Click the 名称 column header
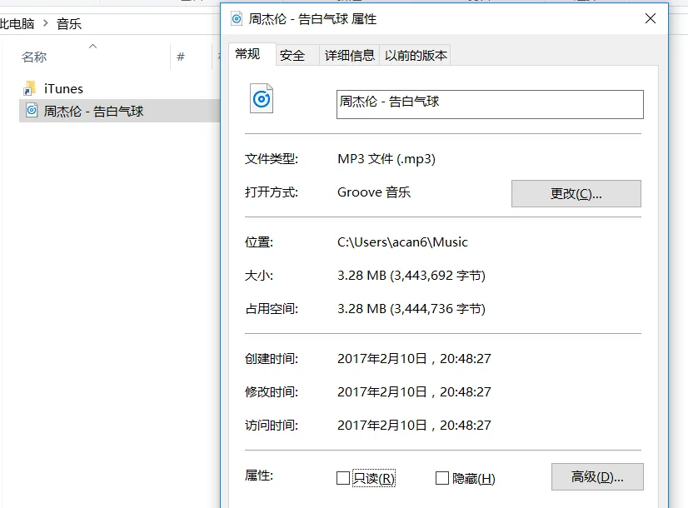This screenshot has width=688, height=508. [34, 57]
